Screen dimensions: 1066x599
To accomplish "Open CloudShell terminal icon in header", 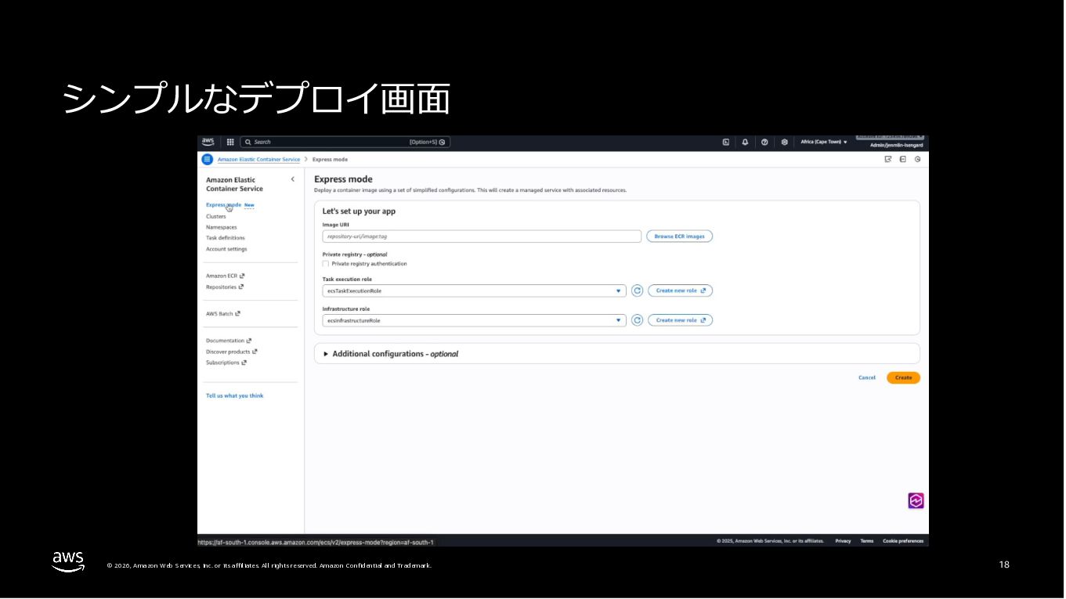I will (726, 142).
